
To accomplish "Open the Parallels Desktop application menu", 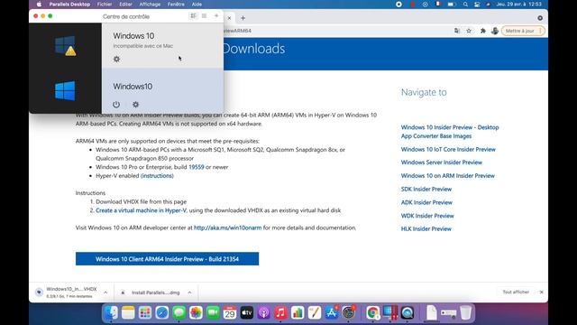I will click(x=69, y=5).
